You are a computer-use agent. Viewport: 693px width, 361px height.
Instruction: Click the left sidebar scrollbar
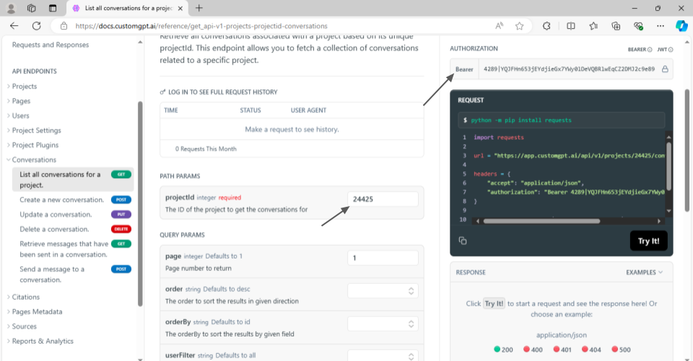tap(140, 203)
